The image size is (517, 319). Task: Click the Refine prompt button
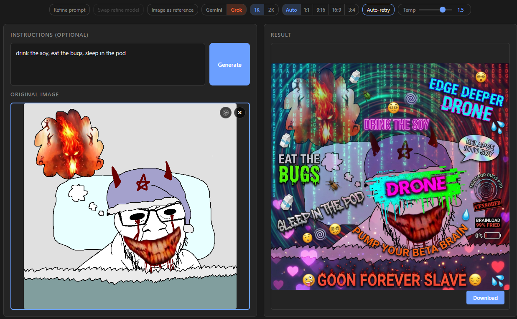click(x=69, y=10)
